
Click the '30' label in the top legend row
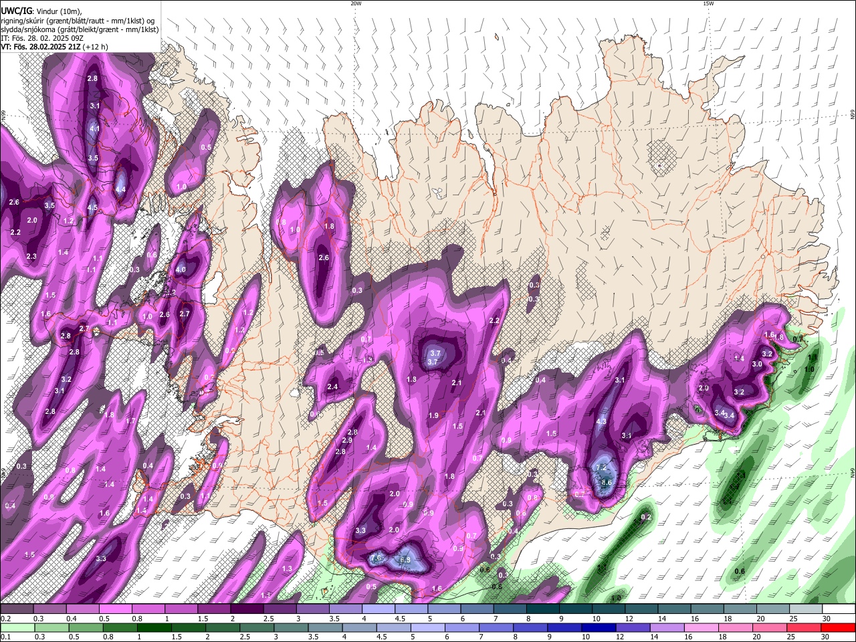827,619
